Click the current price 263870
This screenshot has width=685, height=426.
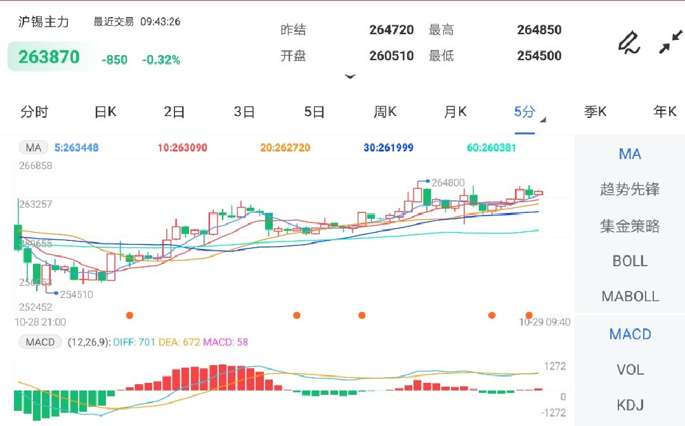49,57
